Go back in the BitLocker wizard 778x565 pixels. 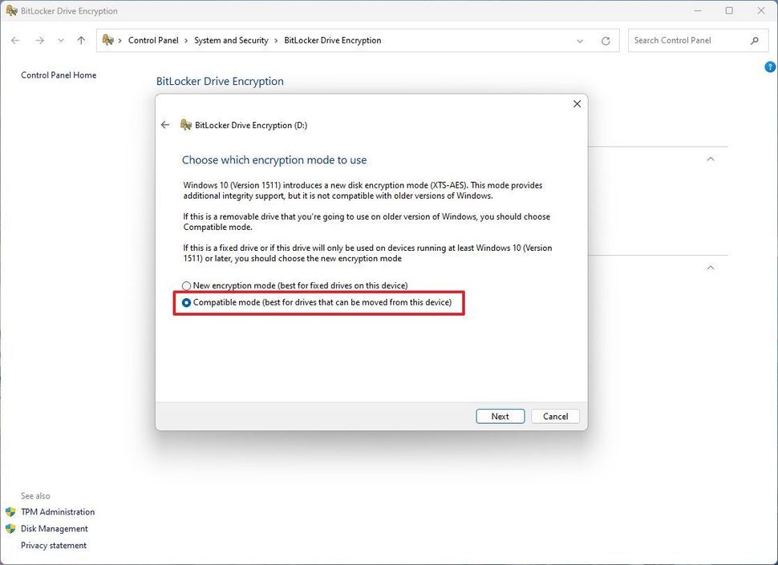click(165, 125)
